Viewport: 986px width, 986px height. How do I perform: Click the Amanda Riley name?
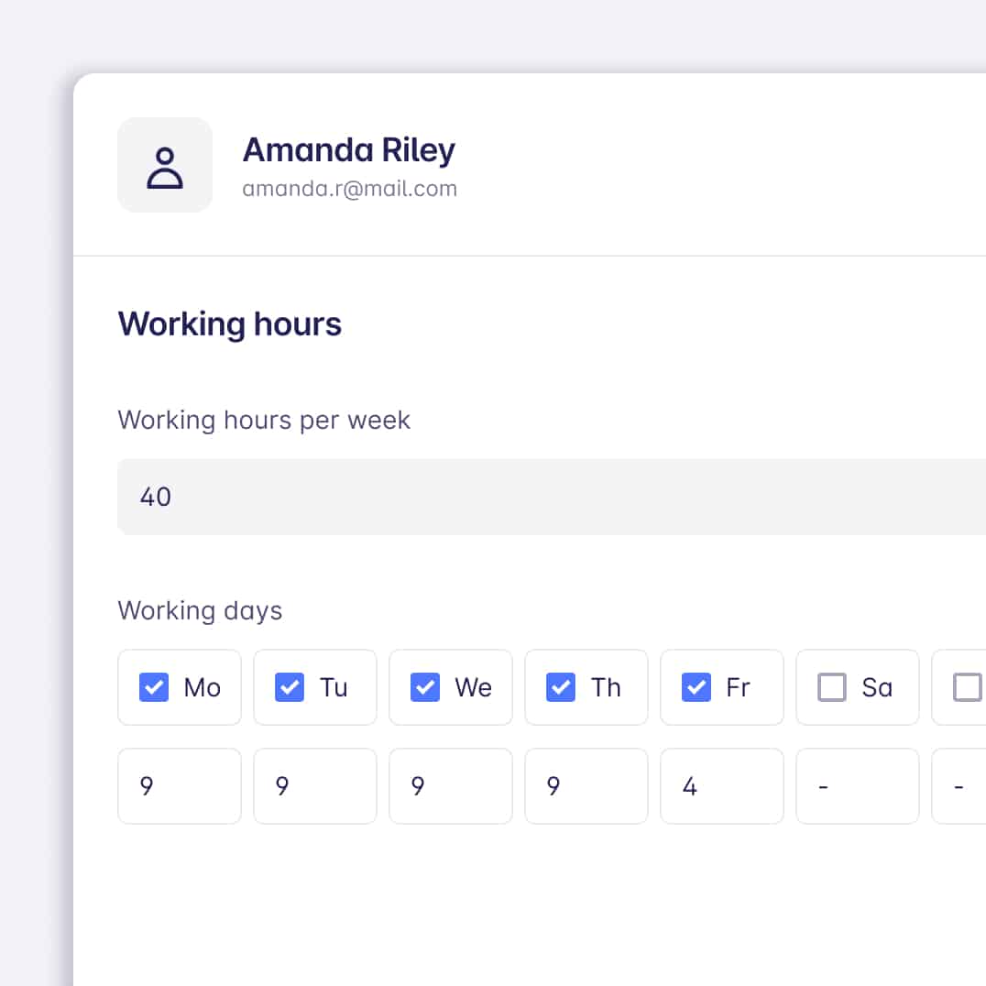348,150
